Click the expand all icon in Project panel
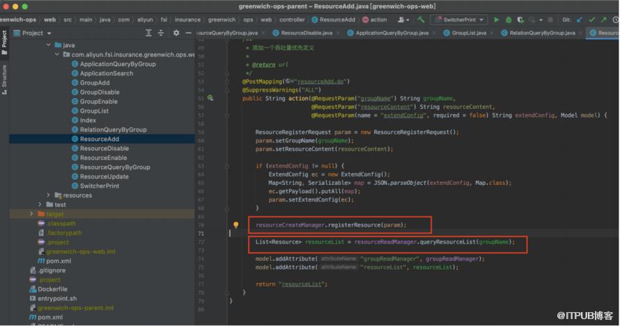This screenshot has height=326, width=620. pyautogui.click(x=148, y=33)
